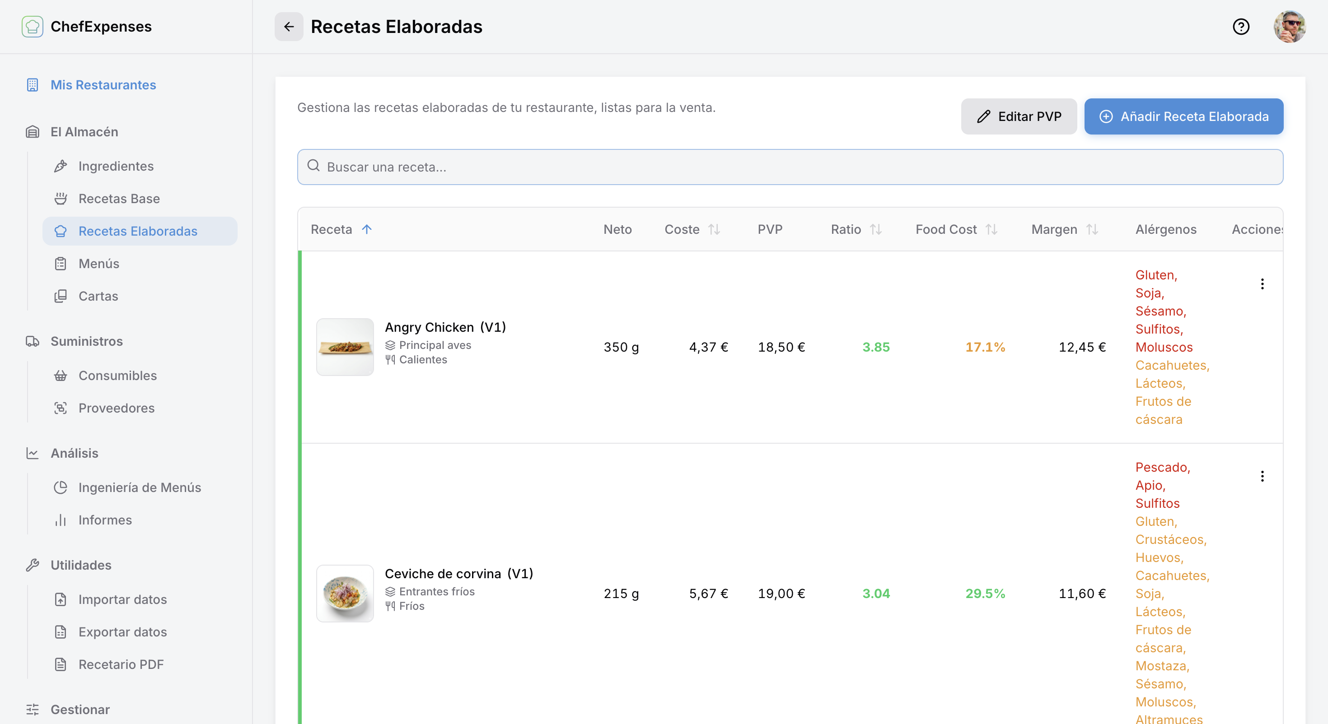
Task: Open the user profile avatar
Action: [1289, 26]
